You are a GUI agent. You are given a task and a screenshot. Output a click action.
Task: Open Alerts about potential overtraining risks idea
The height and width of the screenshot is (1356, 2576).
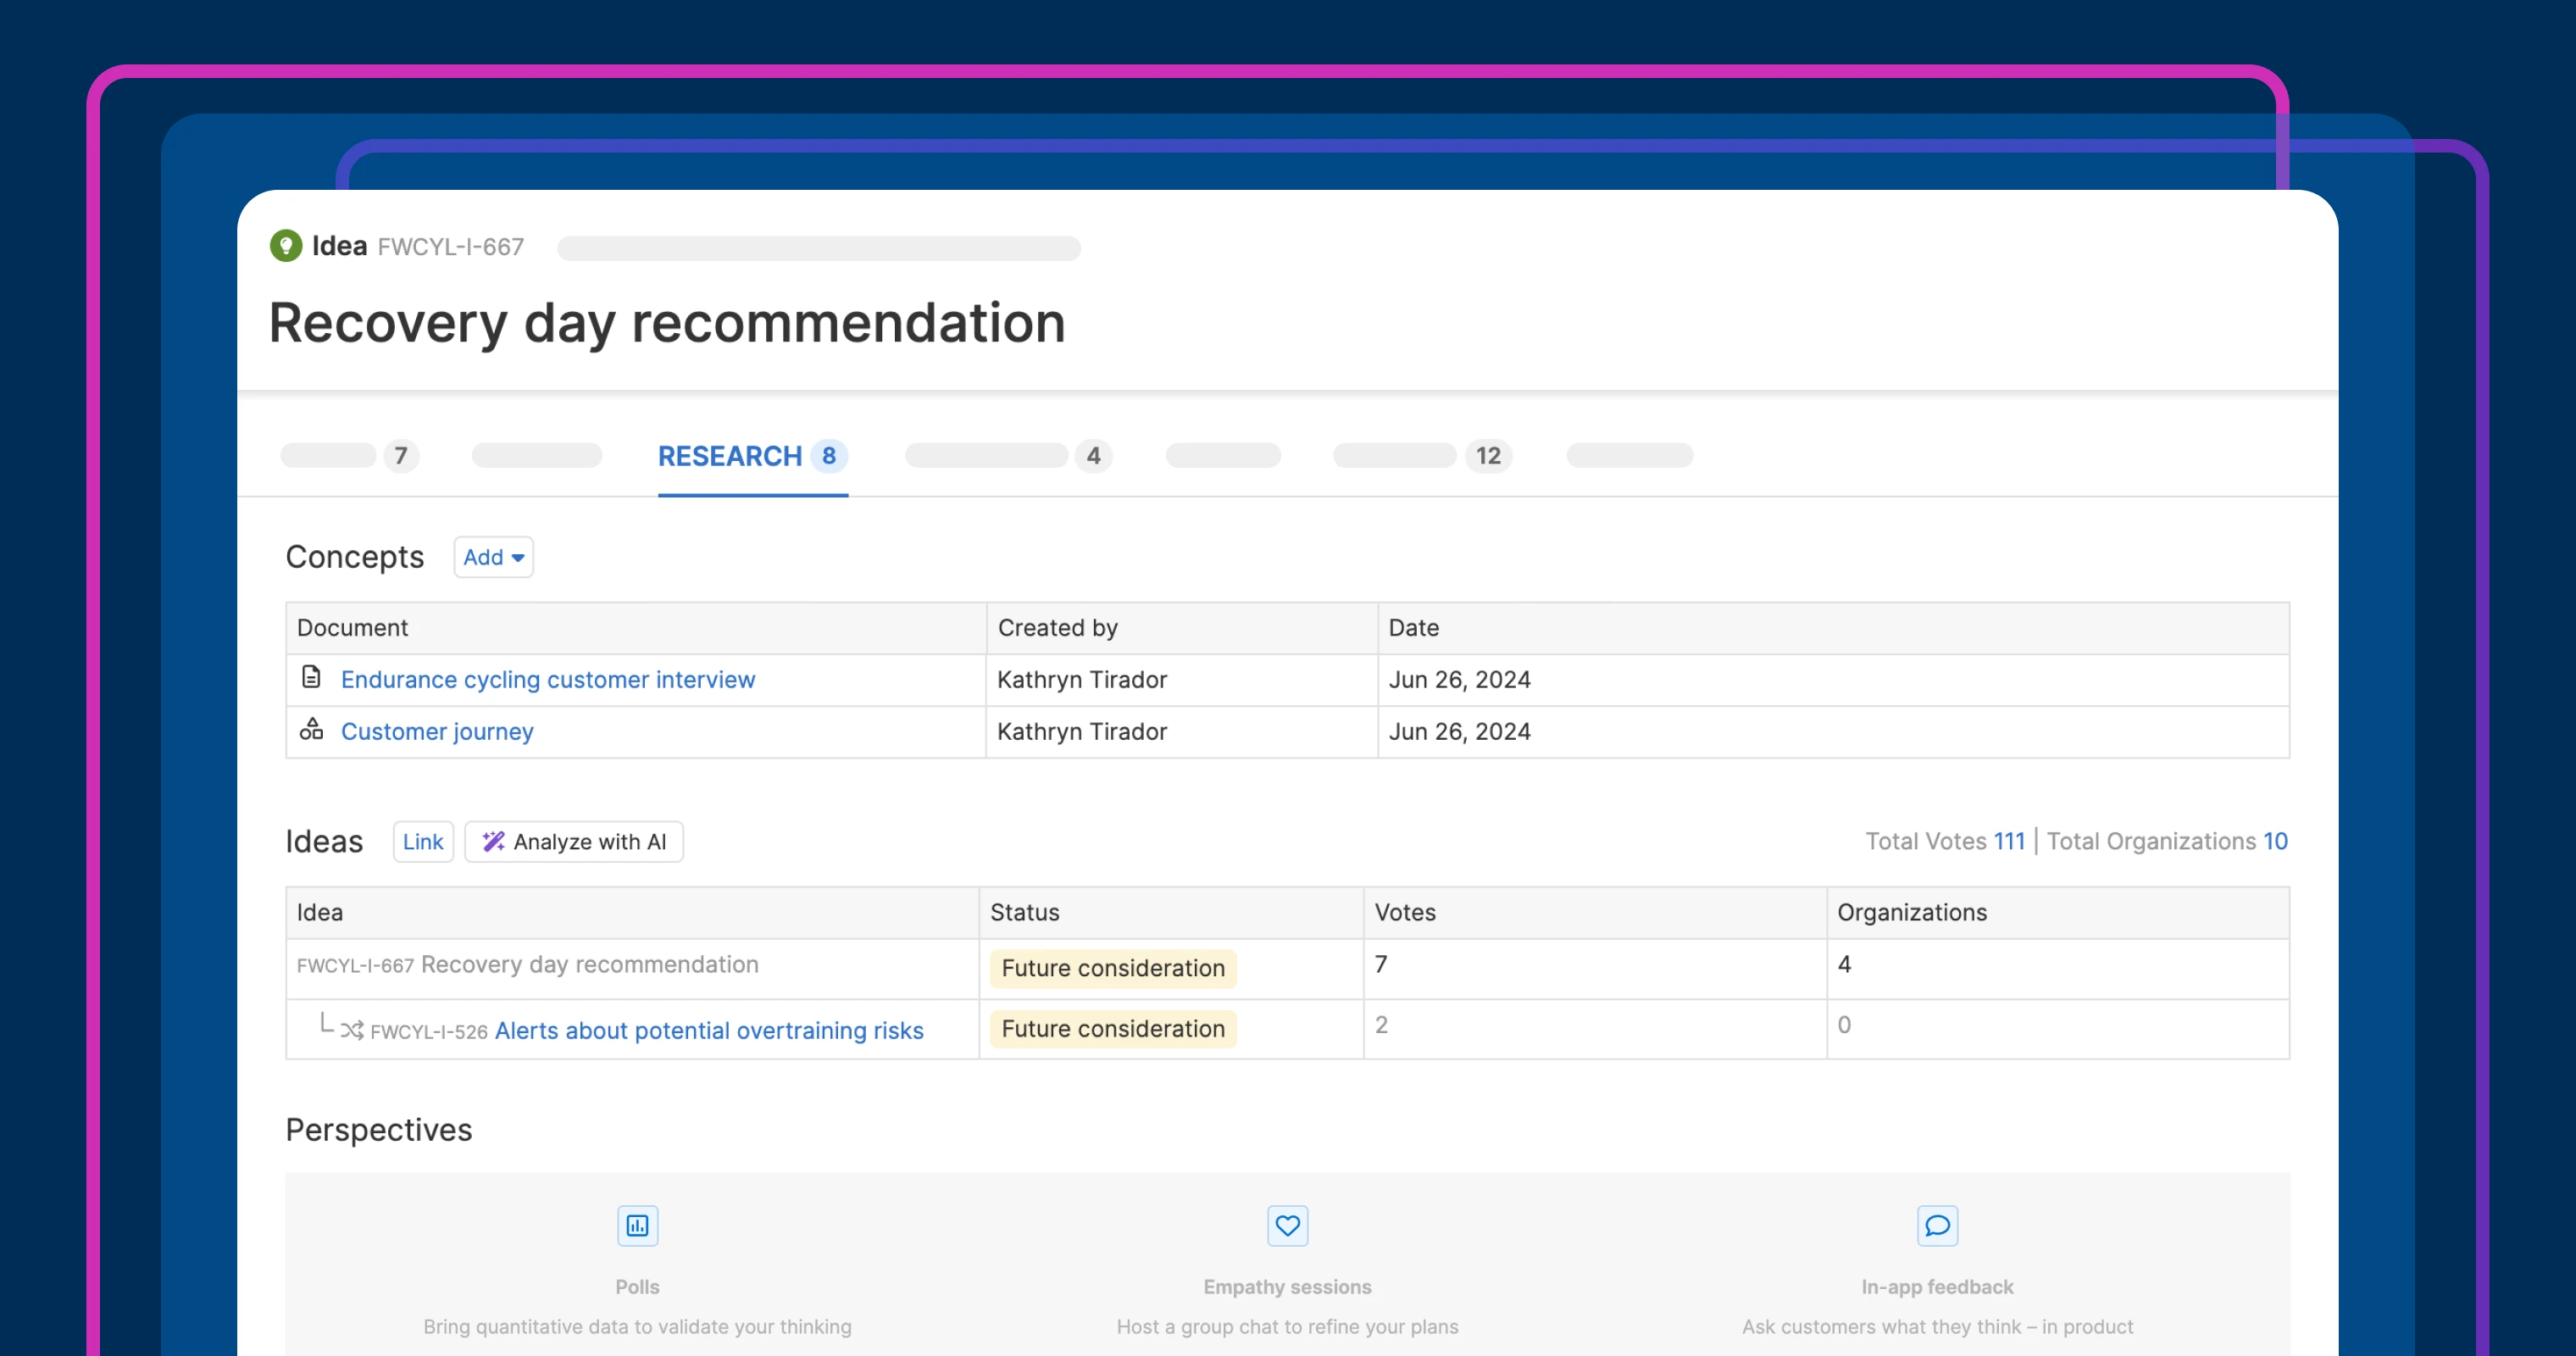click(x=708, y=1030)
